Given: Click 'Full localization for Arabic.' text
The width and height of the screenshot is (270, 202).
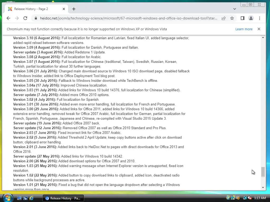Looking at the screenshot, I should pyautogui.click(x=81, y=57).
